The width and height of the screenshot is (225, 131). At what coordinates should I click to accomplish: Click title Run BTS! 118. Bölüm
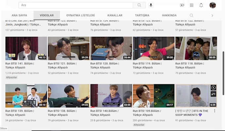coord(190,65)
